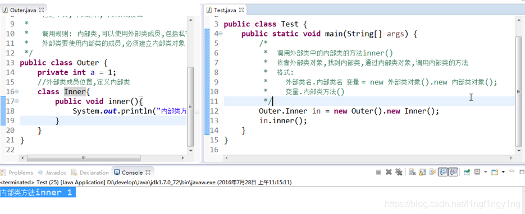Click the Problems tab icon
525x214 pixels.
coord(3,173)
